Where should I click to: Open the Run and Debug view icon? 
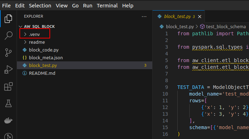8,69
